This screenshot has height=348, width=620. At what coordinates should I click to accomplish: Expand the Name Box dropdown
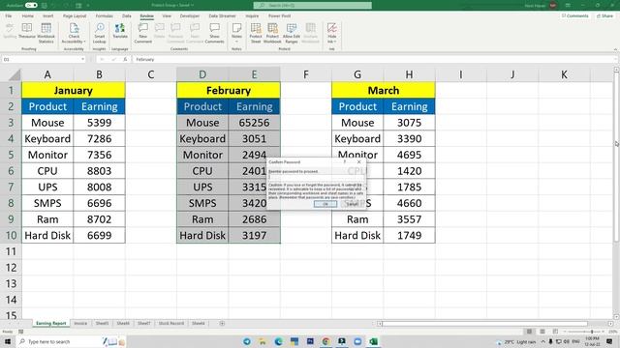coord(82,59)
